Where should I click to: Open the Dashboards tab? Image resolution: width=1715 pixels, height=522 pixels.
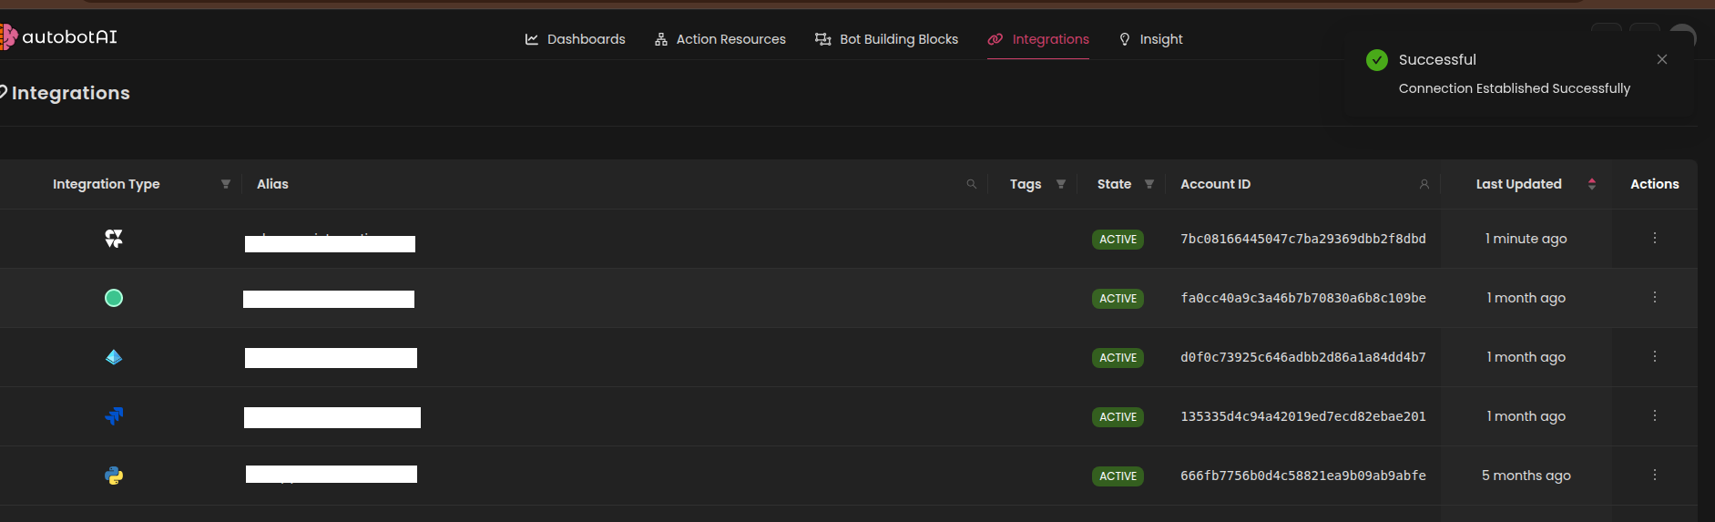pyautogui.click(x=575, y=39)
